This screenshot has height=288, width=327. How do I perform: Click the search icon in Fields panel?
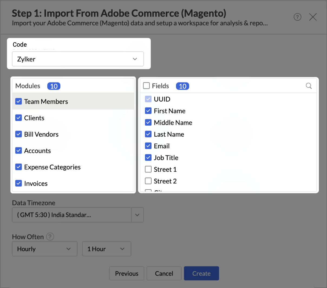(309, 86)
